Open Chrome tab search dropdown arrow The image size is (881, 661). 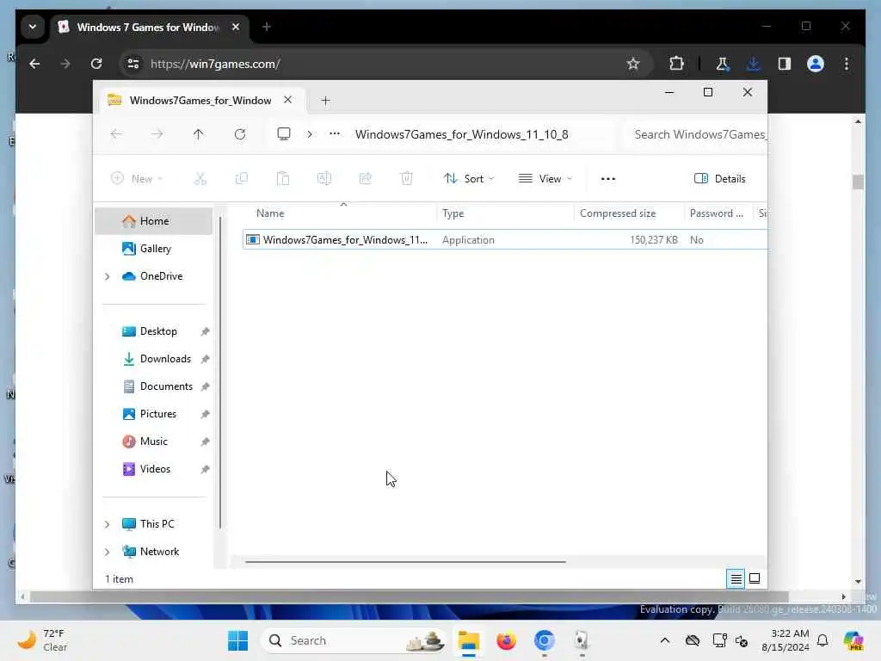(x=33, y=27)
